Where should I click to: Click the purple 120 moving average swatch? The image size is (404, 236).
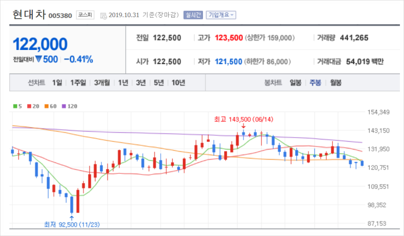[x=64, y=106]
